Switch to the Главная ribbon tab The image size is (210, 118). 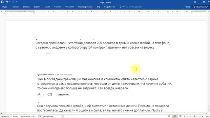pos(15,7)
